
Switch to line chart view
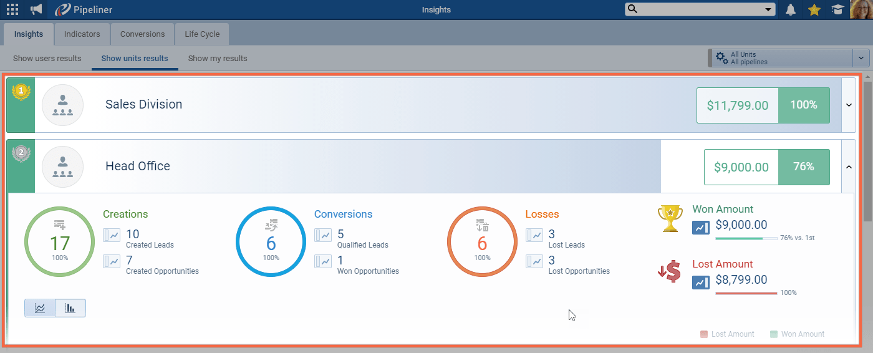40,308
